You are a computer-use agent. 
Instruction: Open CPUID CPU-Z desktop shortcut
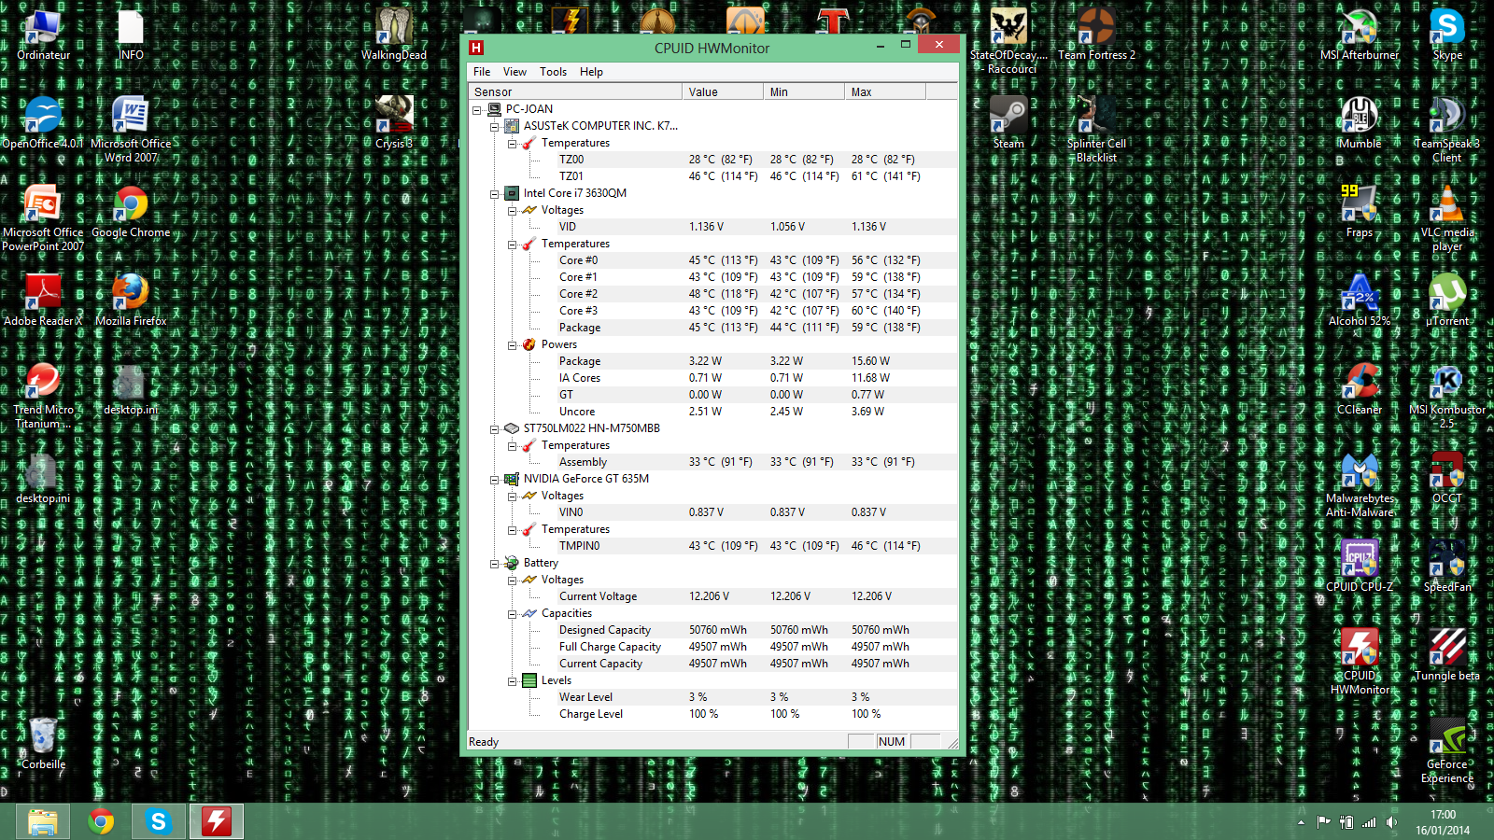[1360, 566]
